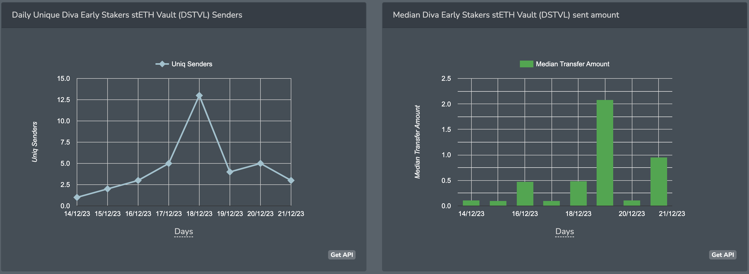Click the 18/12/23 x-axis label on line chart
The width and height of the screenshot is (749, 274).
pyautogui.click(x=199, y=214)
